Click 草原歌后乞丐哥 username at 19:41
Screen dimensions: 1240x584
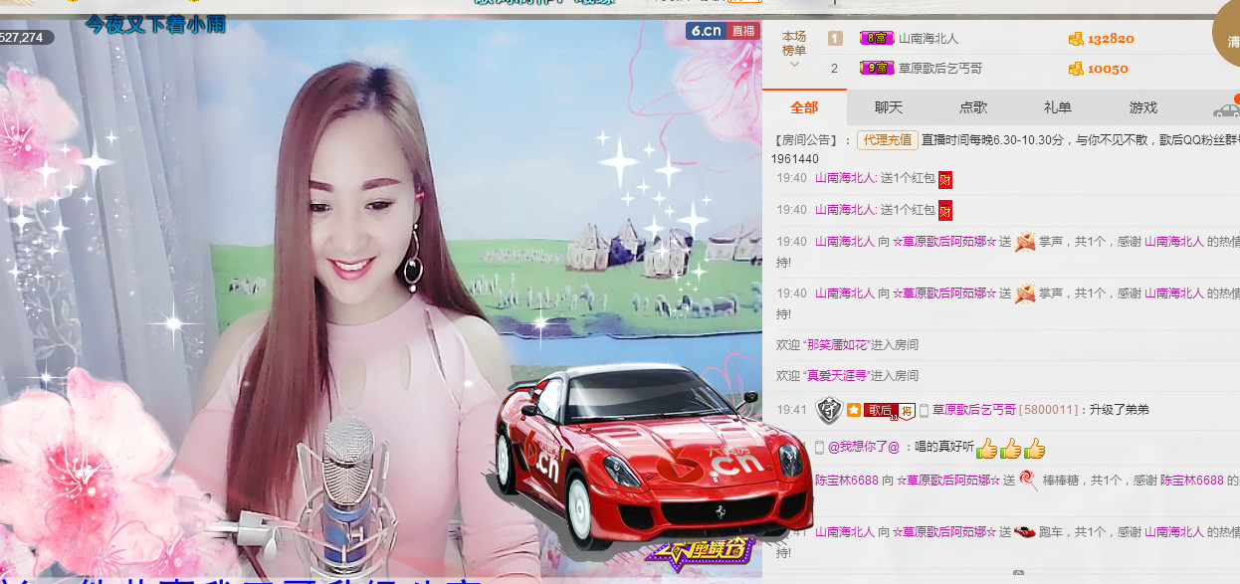pos(974,410)
